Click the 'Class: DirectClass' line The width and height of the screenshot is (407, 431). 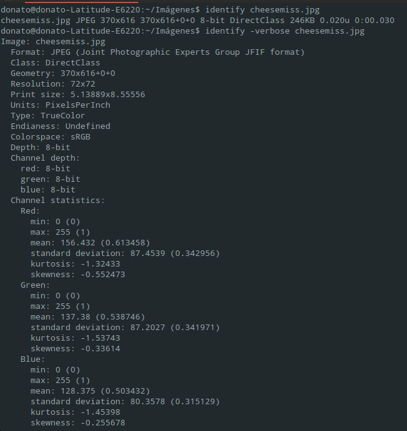tap(55, 62)
